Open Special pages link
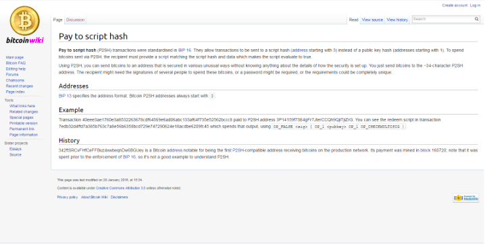485x244 pixels. coord(21,117)
